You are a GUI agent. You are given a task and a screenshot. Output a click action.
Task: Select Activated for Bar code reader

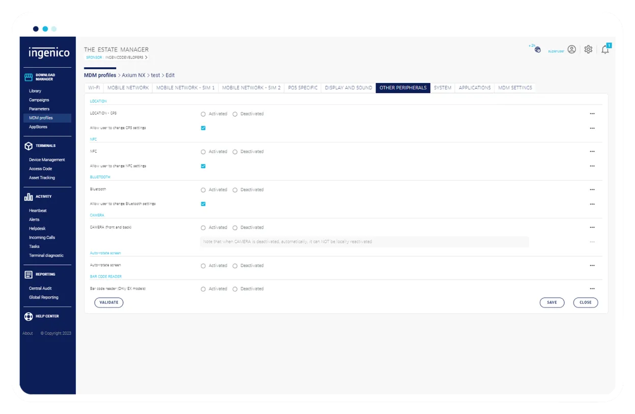point(203,289)
